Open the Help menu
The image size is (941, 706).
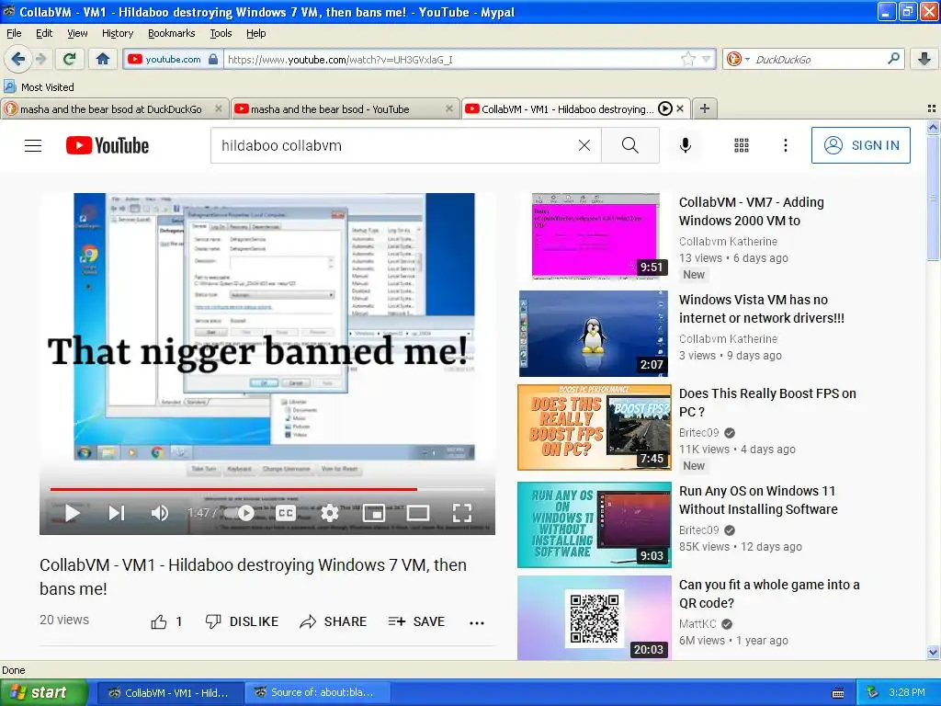click(x=255, y=33)
